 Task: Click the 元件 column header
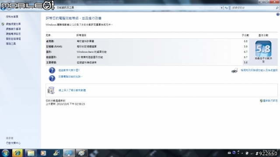click(x=48, y=35)
